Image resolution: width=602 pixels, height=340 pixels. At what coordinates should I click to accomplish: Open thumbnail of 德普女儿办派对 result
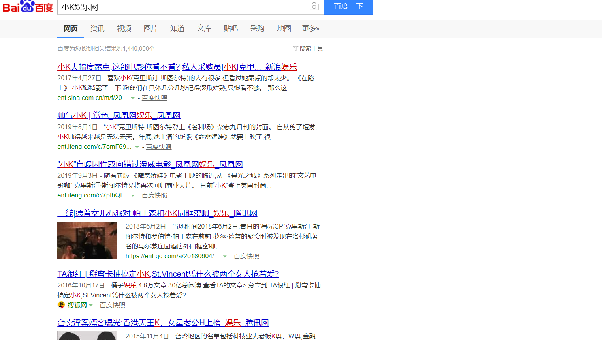click(x=87, y=240)
